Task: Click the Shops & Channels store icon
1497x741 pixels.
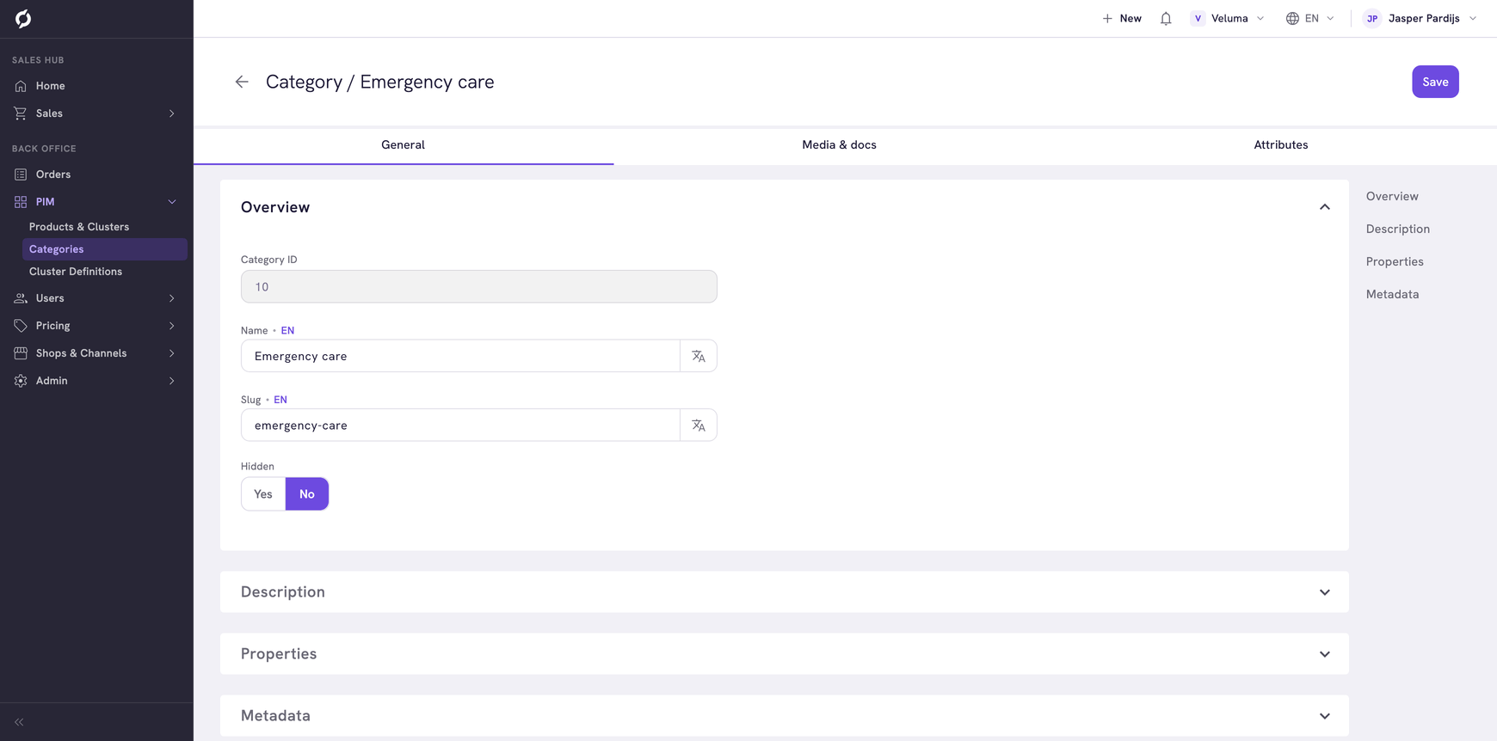Action: 21,353
